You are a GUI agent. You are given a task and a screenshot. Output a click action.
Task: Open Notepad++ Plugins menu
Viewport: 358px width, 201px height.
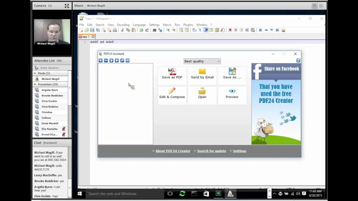click(188, 25)
